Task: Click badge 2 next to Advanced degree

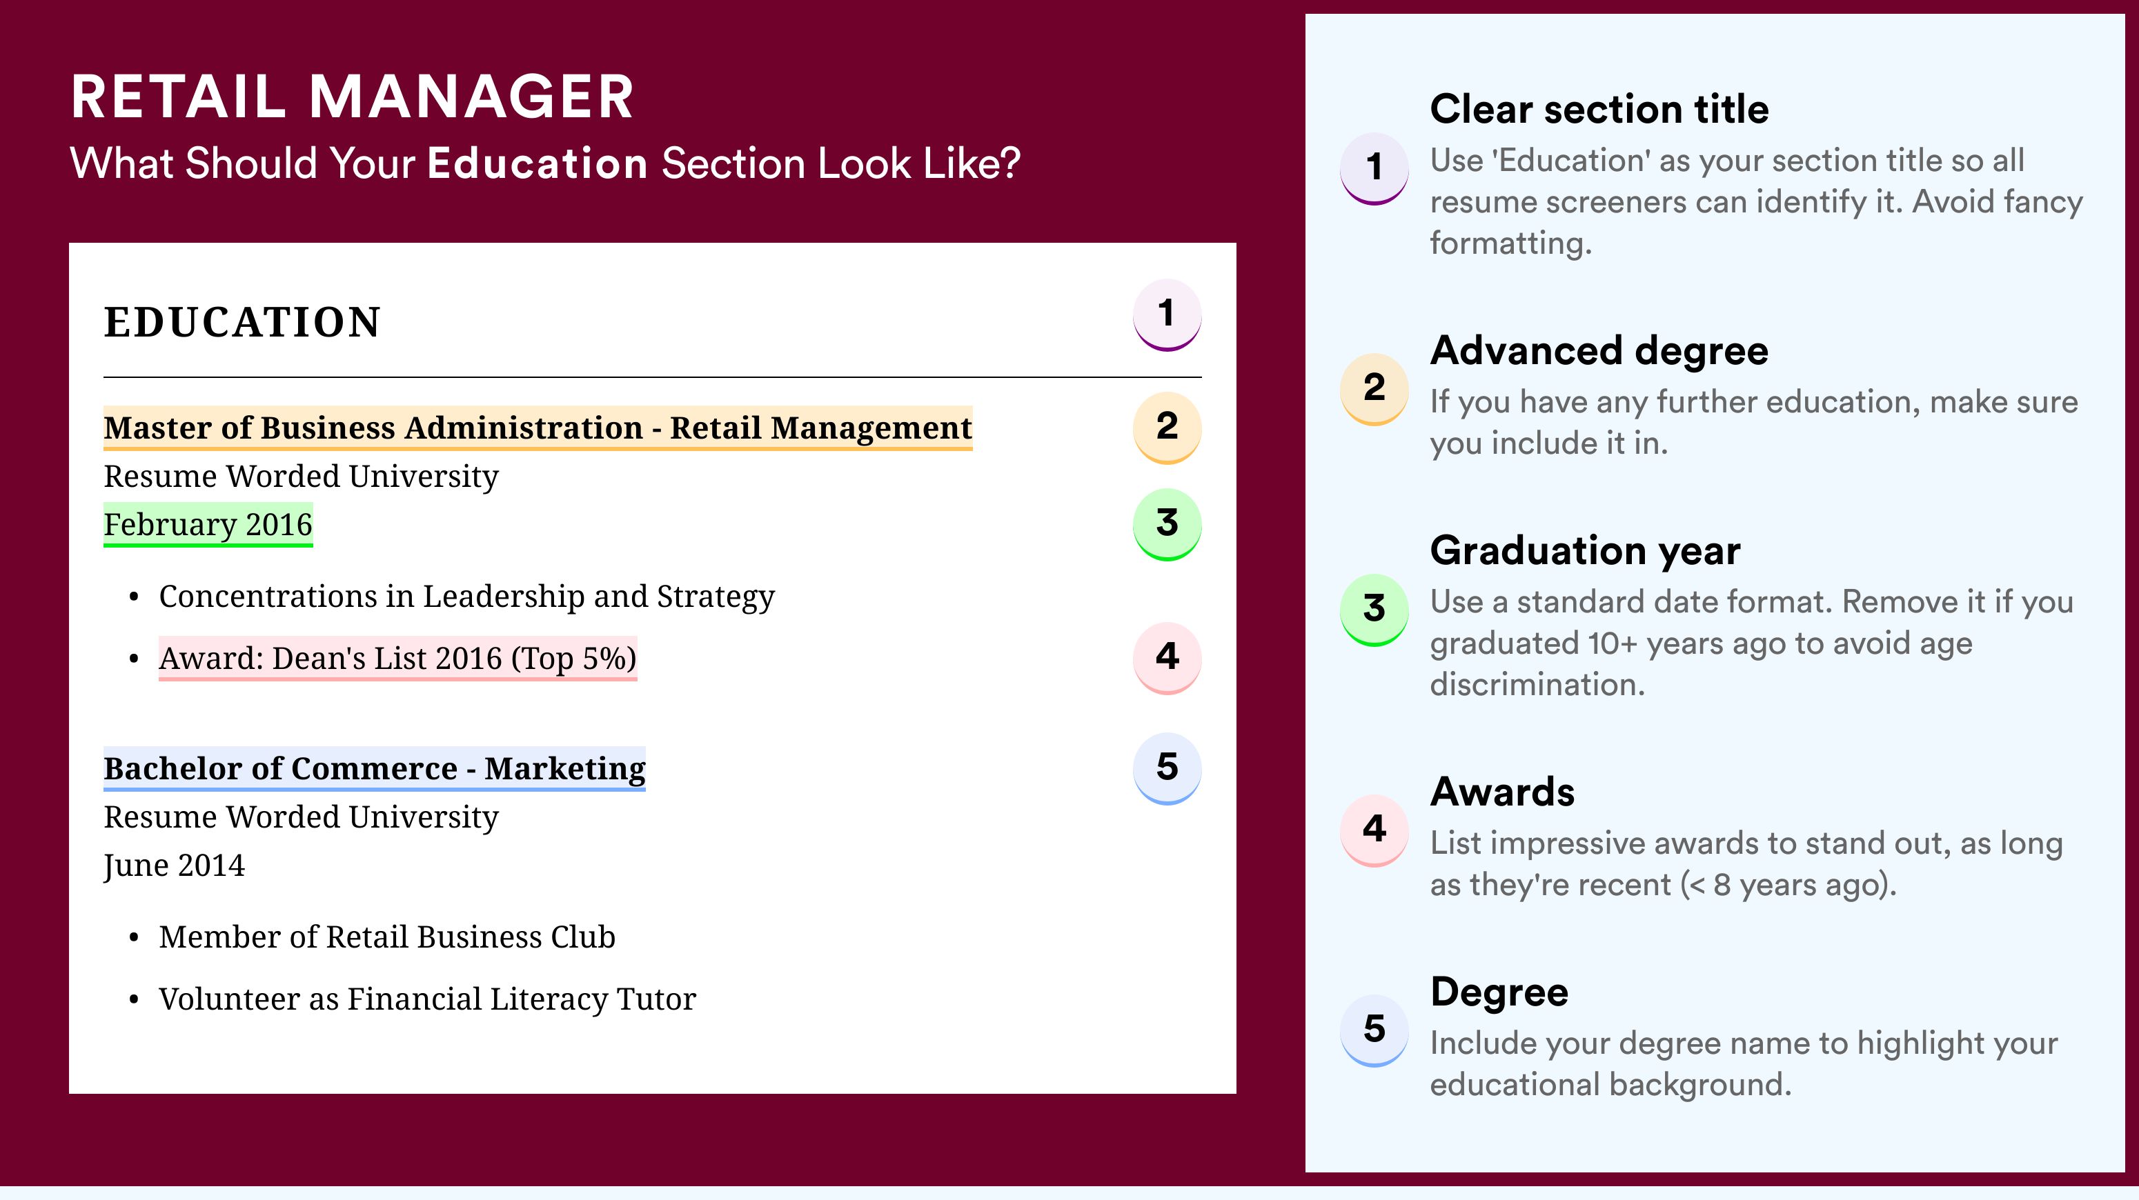Action: [1374, 389]
